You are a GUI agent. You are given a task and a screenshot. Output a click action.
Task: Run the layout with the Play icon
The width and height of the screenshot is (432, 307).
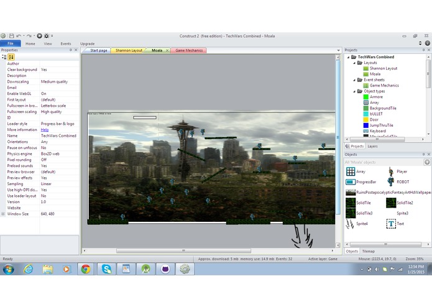39,36
